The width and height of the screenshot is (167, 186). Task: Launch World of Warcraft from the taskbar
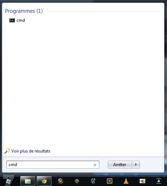click(x=61, y=181)
